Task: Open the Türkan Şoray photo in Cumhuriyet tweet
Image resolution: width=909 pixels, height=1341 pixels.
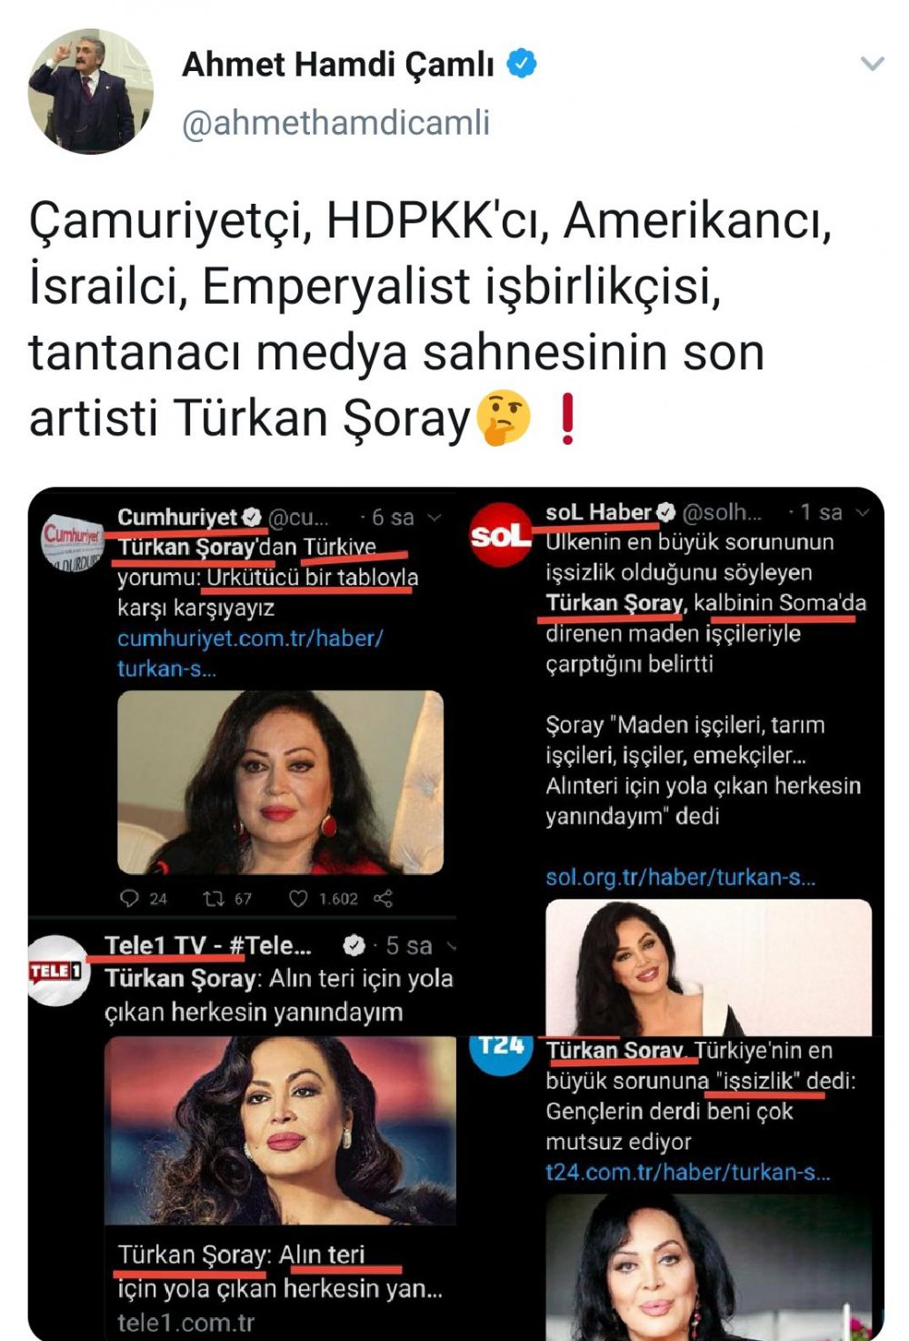Action: coord(281,782)
